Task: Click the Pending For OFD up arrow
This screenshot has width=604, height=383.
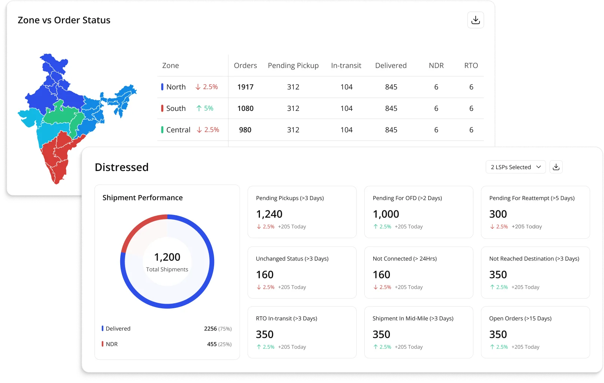Action: (375, 227)
